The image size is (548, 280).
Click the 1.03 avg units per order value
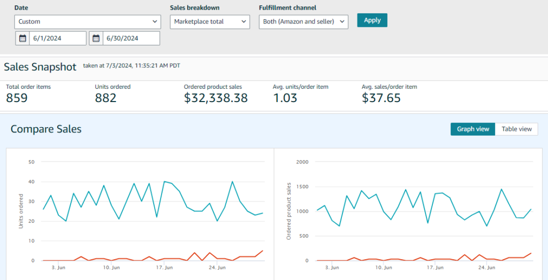(x=285, y=98)
